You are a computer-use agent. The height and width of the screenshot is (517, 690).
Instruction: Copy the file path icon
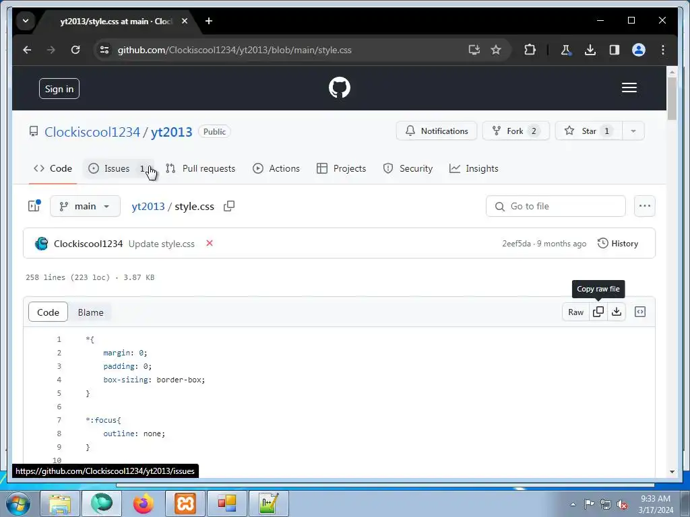[229, 206]
